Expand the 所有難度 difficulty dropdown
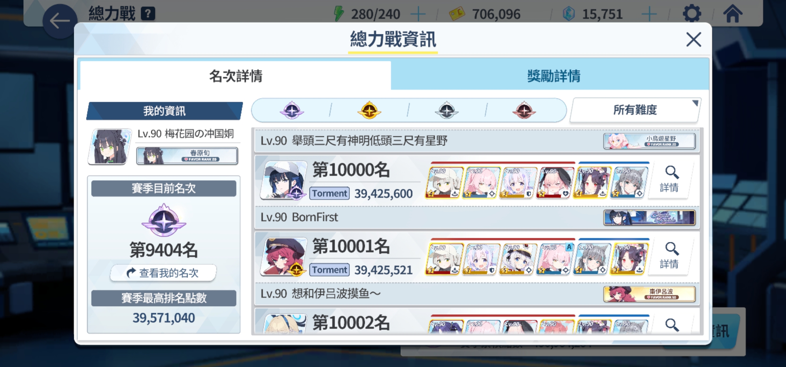This screenshot has width=786, height=367. tap(635, 110)
